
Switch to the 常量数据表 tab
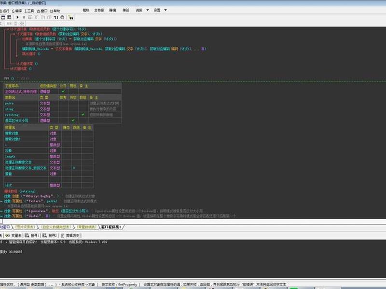tap(87, 227)
